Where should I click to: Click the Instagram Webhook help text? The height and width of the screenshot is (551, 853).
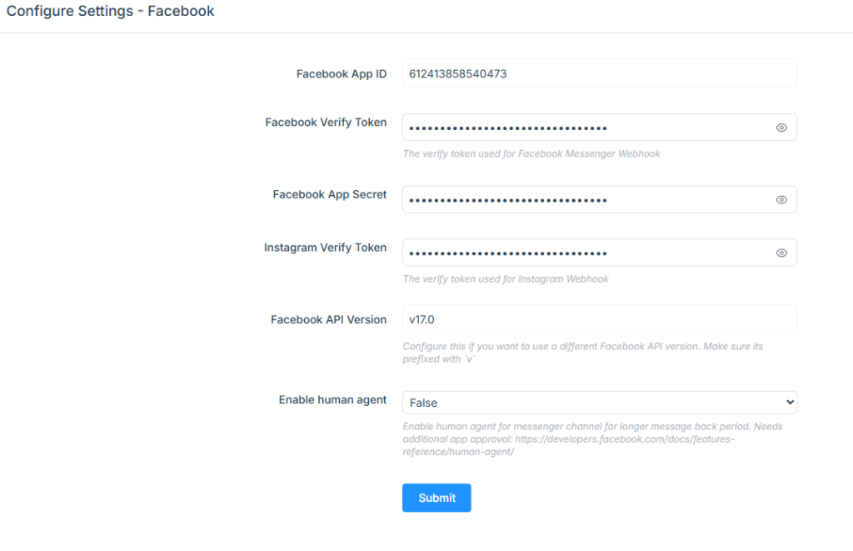pyautogui.click(x=506, y=278)
